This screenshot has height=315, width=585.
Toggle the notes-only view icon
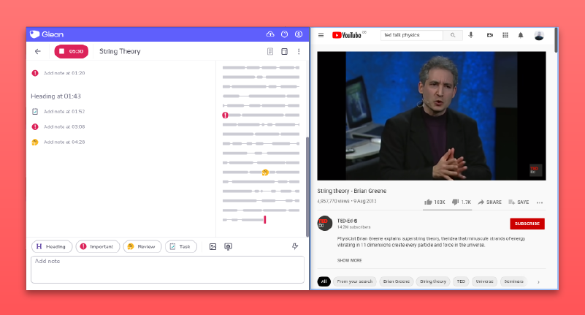click(x=270, y=51)
